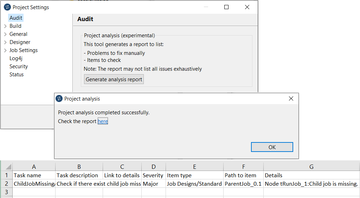Click the Project analysis dialog icon

(x=59, y=99)
